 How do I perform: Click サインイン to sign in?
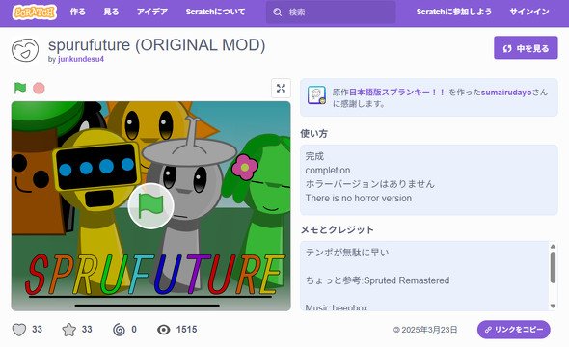click(529, 12)
